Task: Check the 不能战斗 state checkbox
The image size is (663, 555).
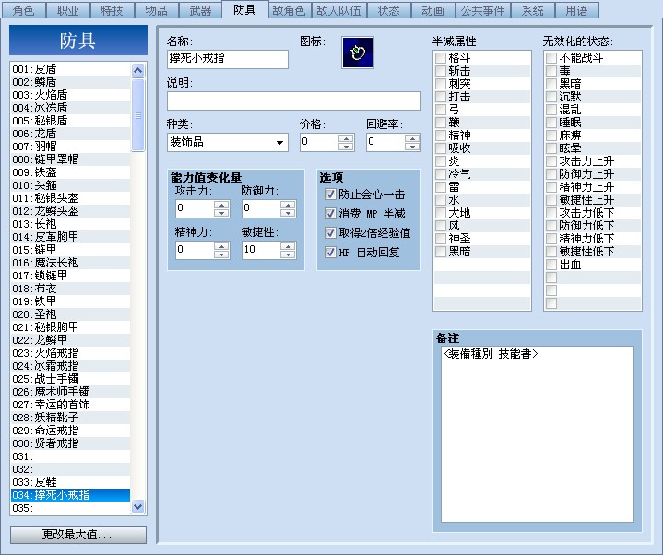Action: (551, 58)
